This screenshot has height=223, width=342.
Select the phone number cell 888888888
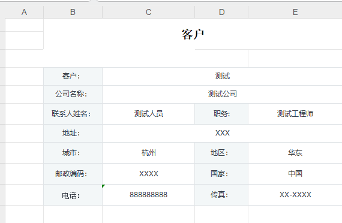coord(149,195)
